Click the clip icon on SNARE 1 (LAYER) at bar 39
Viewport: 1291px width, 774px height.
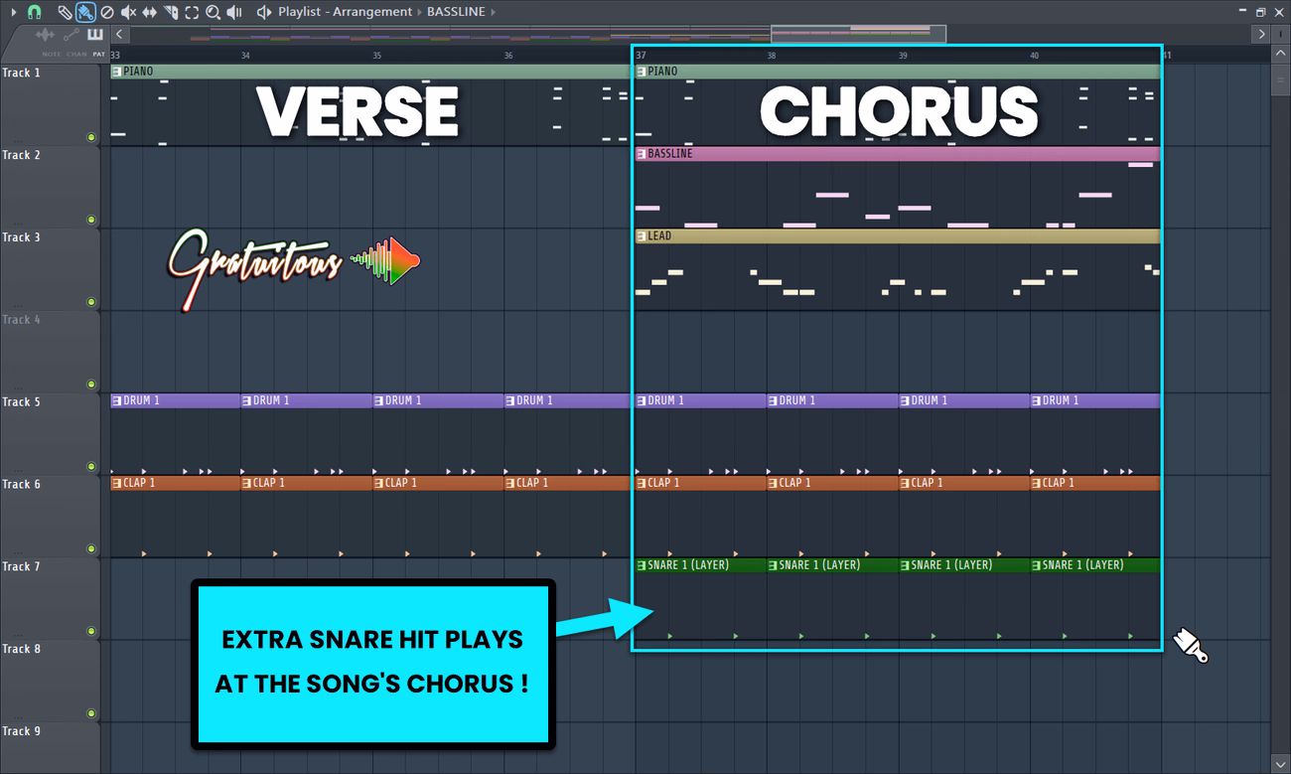pyautogui.click(x=906, y=565)
